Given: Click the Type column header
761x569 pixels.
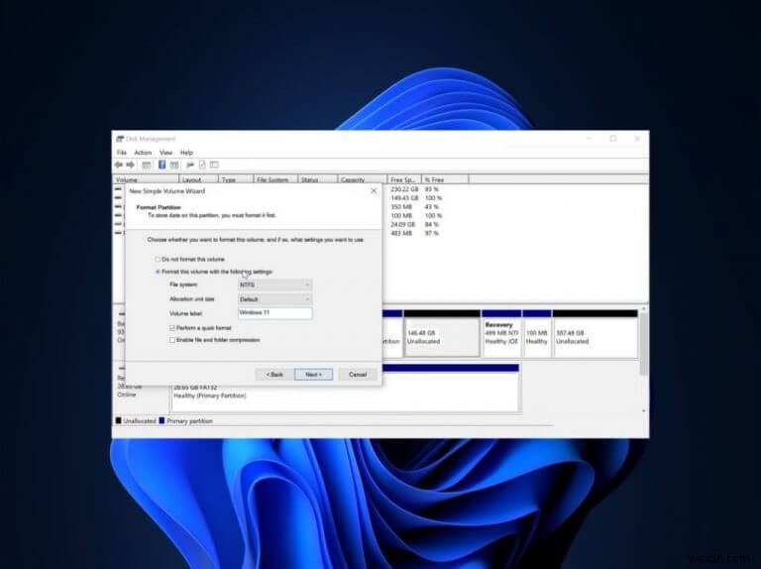Looking at the screenshot, I should pos(236,179).
